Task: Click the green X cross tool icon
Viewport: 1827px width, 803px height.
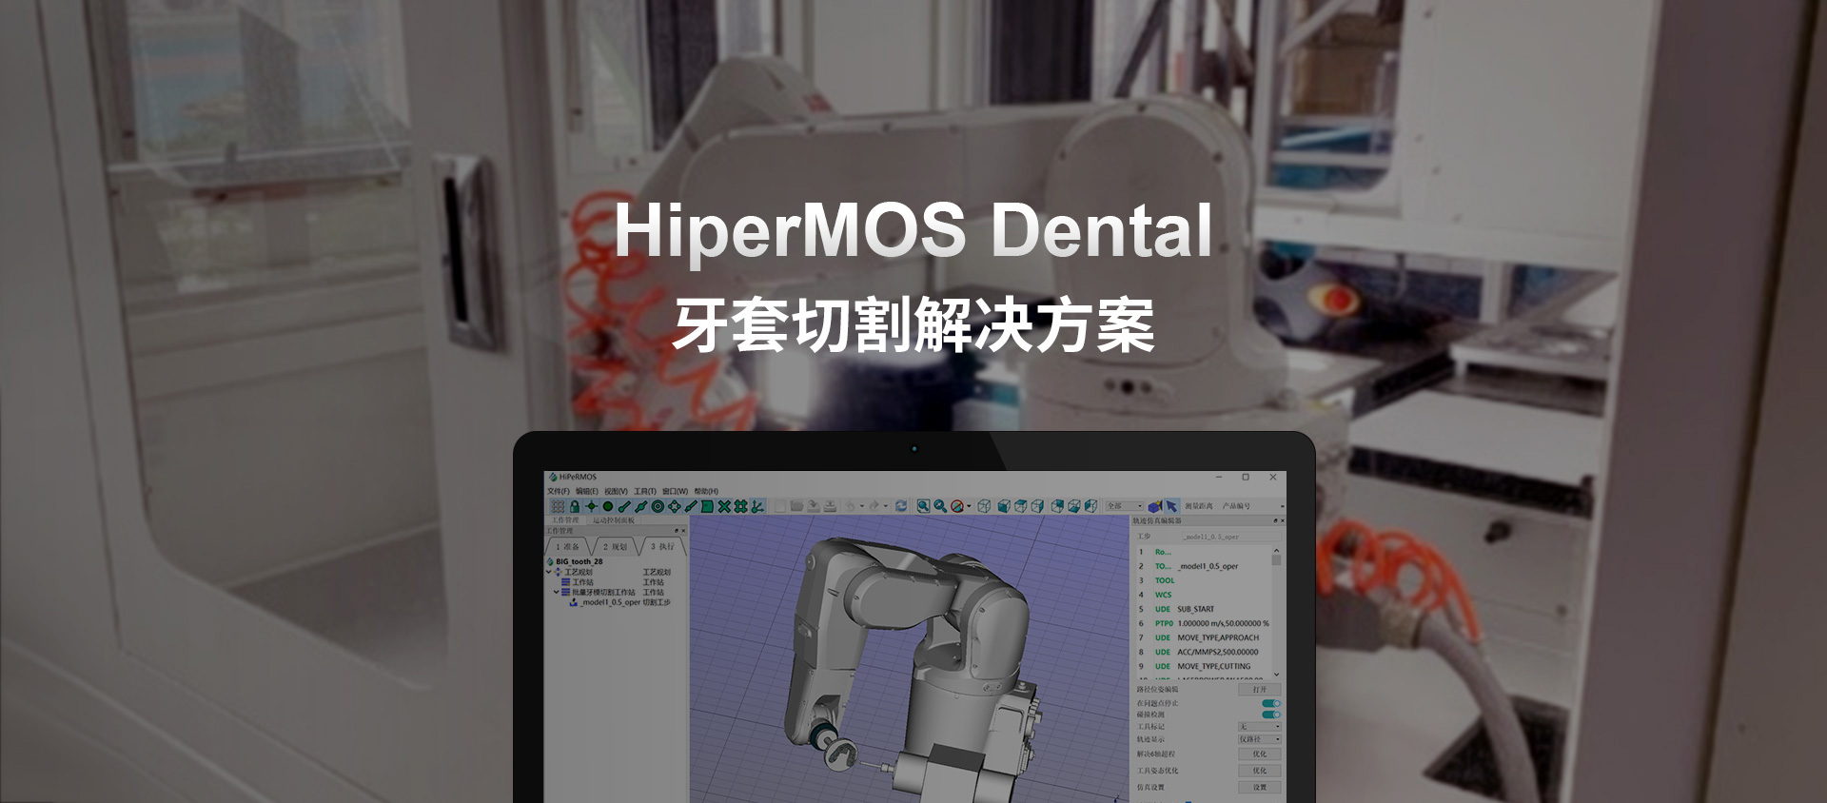Action: pyautogui.click(x=724, y=506)
